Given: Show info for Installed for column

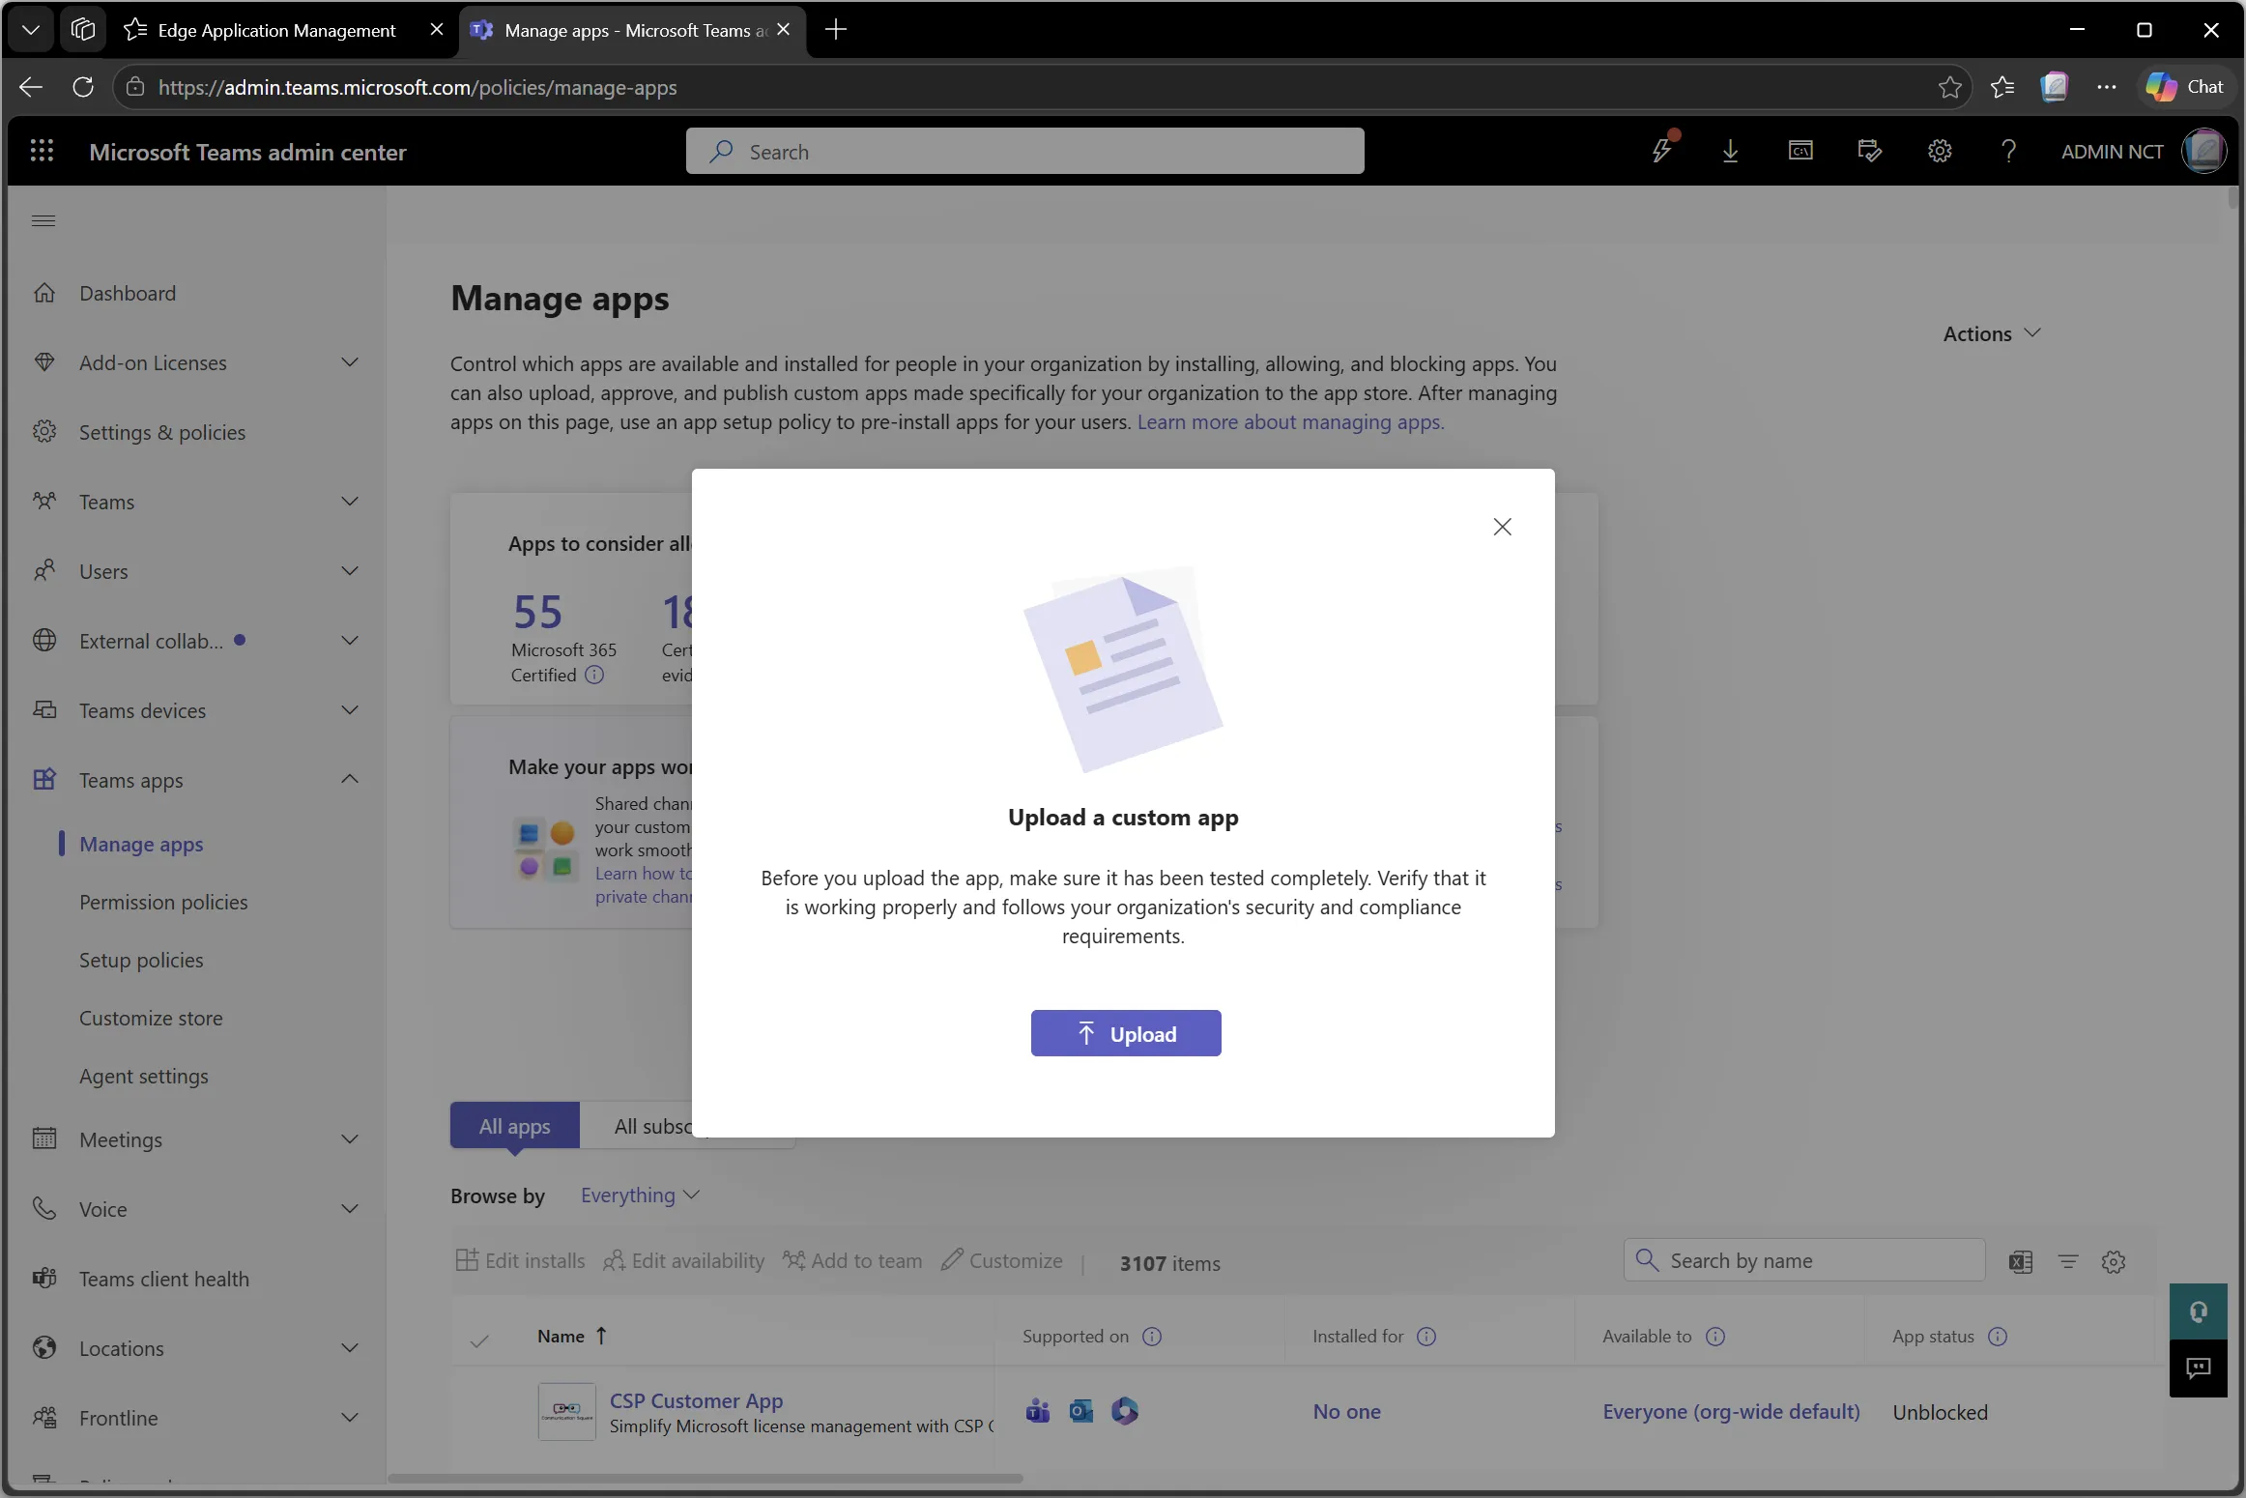Looking at the screenshot, I should (1426, 1337).
